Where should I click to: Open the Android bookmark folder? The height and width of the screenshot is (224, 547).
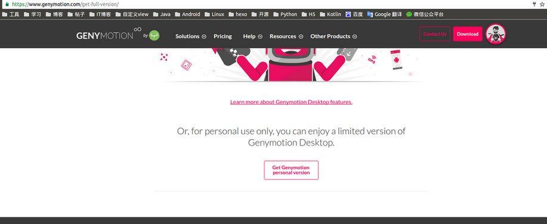pos(187,14)
